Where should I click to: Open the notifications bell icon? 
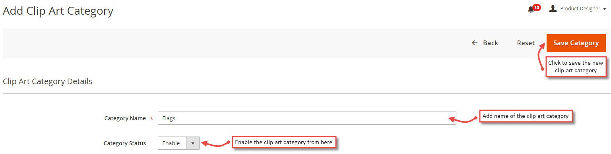pos(531,10)
